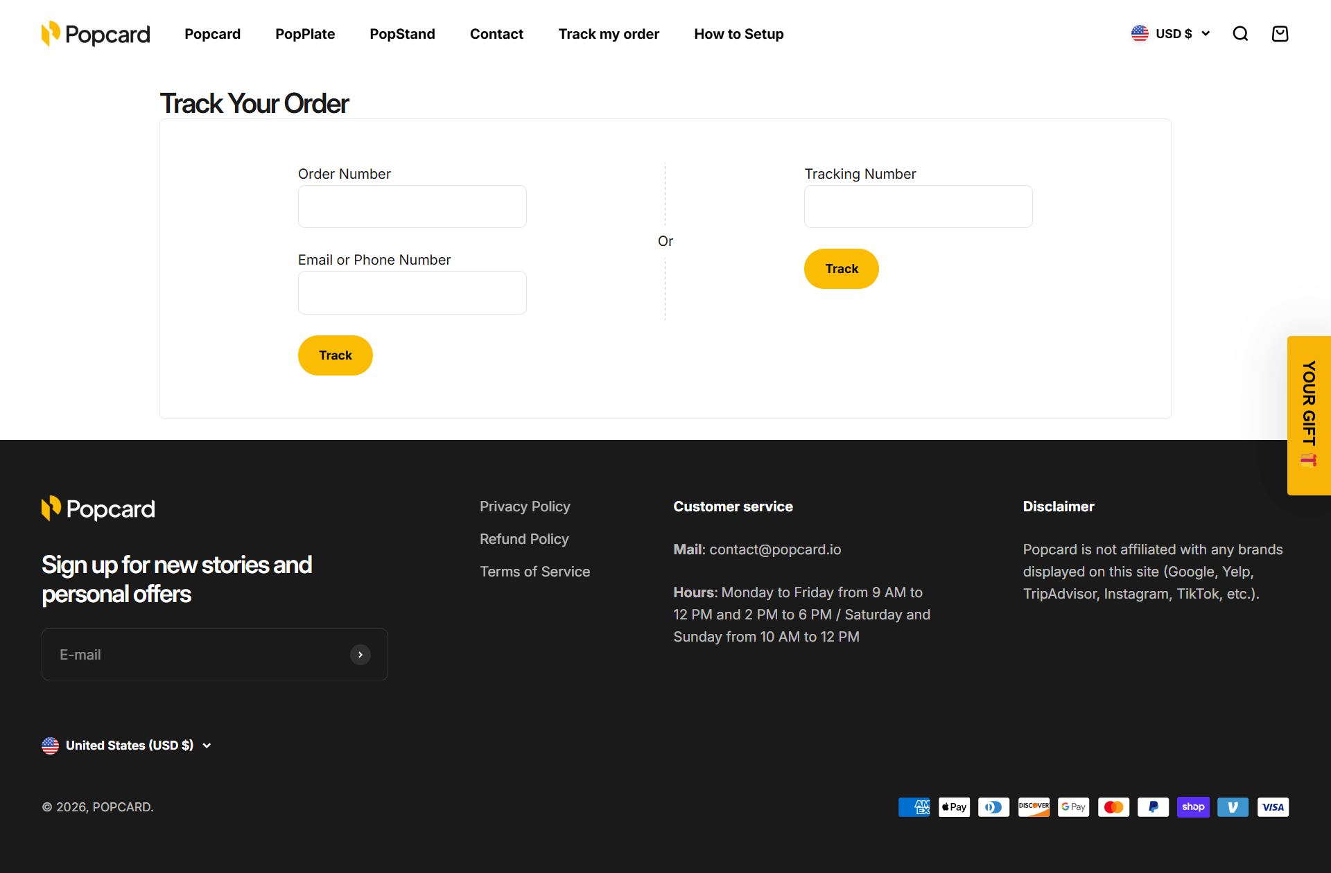Submit newsletter with the arrow button
The height and width of the screenshot is (873, 1331).
pos(360,655)
